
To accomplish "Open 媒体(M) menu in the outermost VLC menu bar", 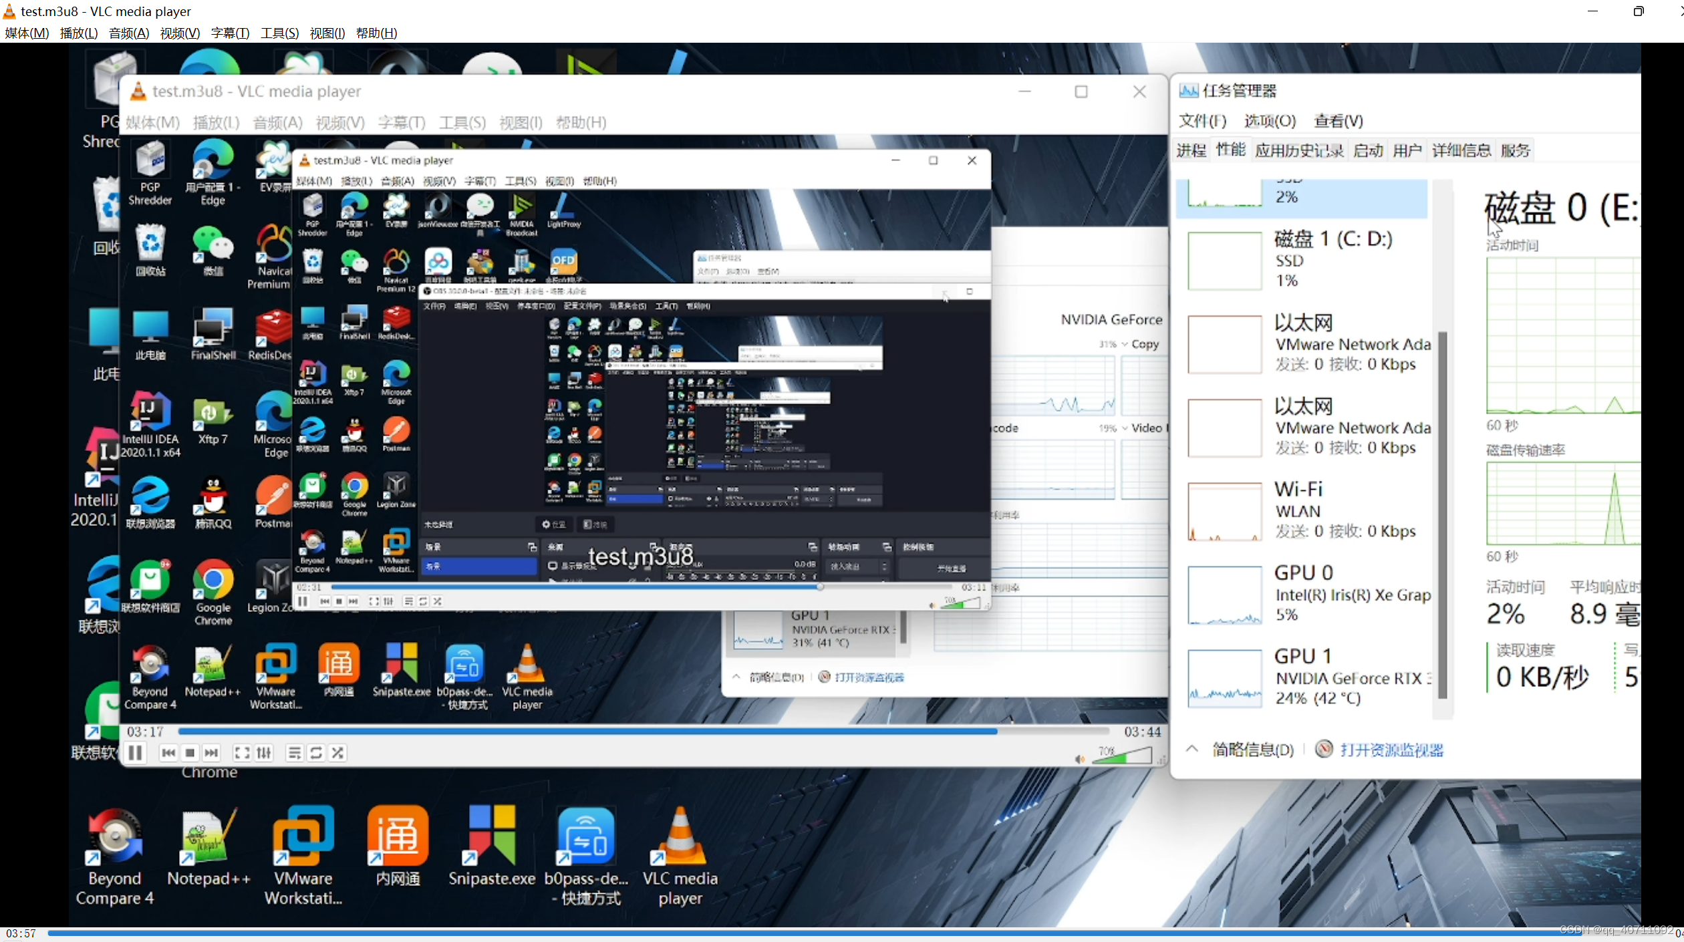I will (x=27, y=33).
